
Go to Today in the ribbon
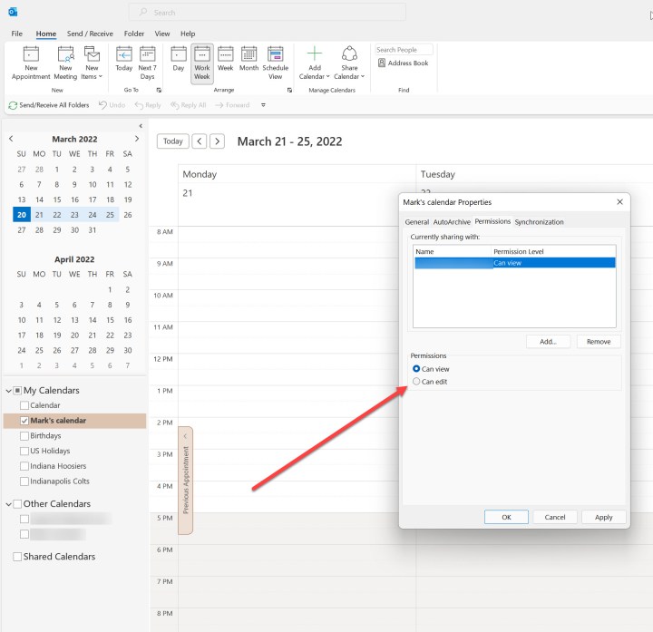coord(123,59)
